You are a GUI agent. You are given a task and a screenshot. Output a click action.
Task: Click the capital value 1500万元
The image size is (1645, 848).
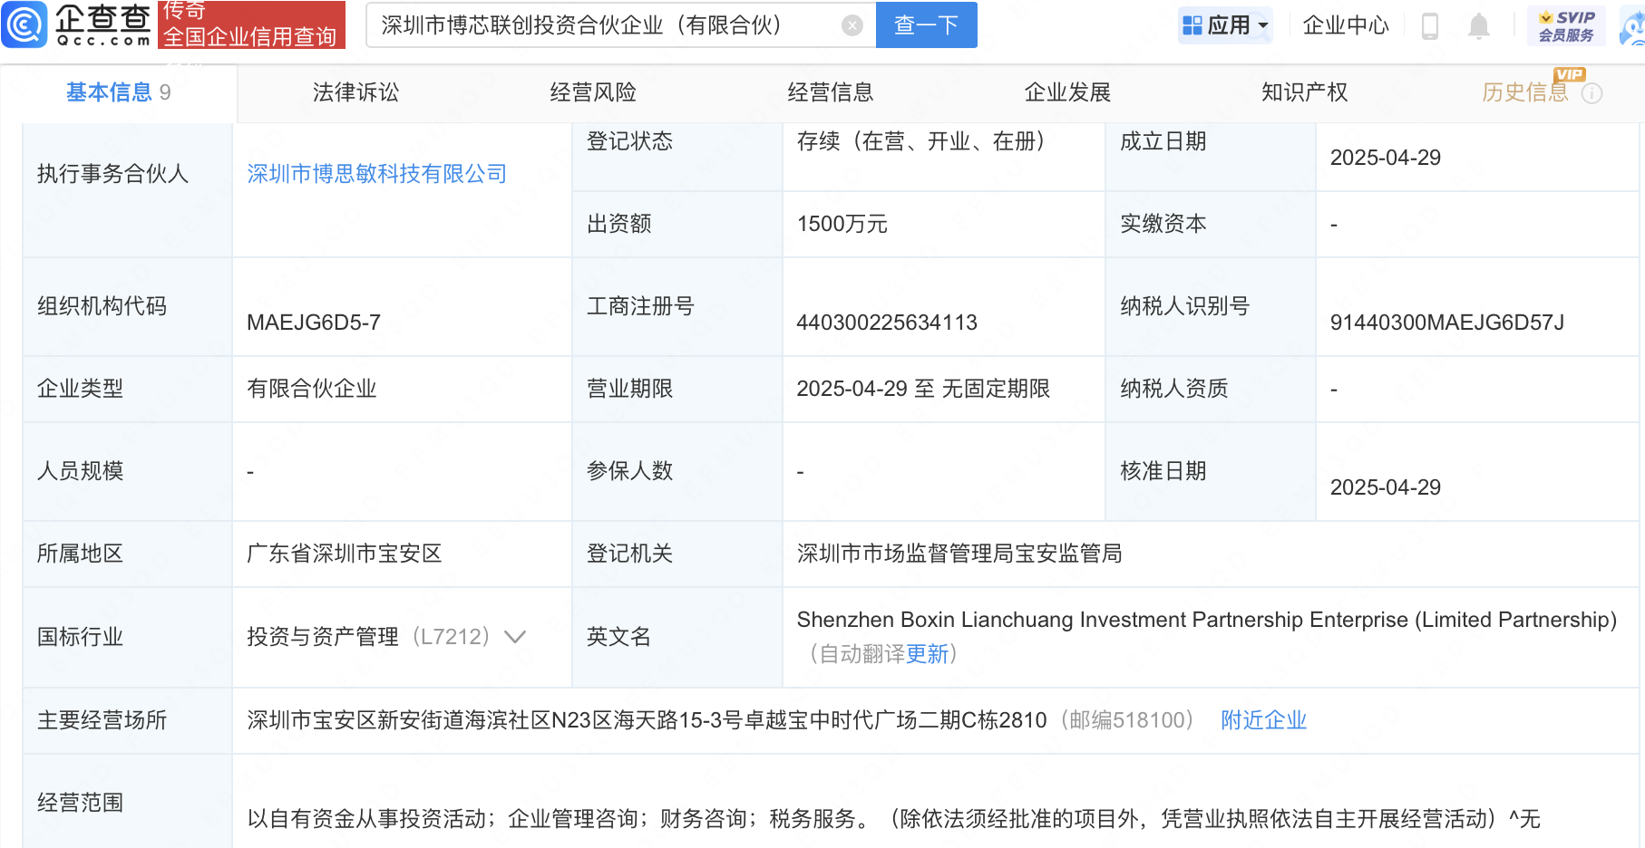coord(842,224)
